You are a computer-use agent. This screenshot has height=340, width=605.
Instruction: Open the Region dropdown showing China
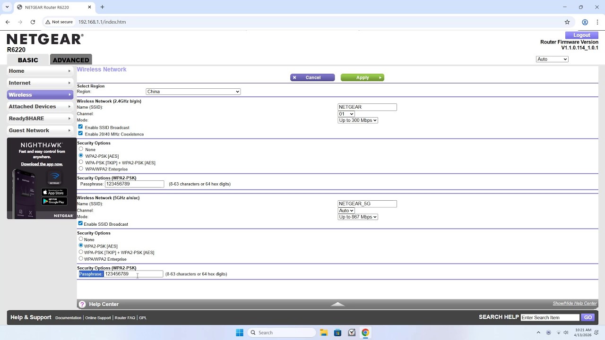(193, 92)
